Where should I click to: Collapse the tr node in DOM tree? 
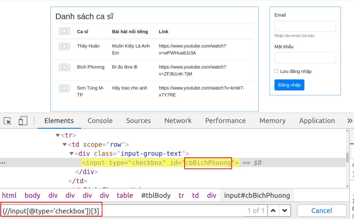coord(58,135)
